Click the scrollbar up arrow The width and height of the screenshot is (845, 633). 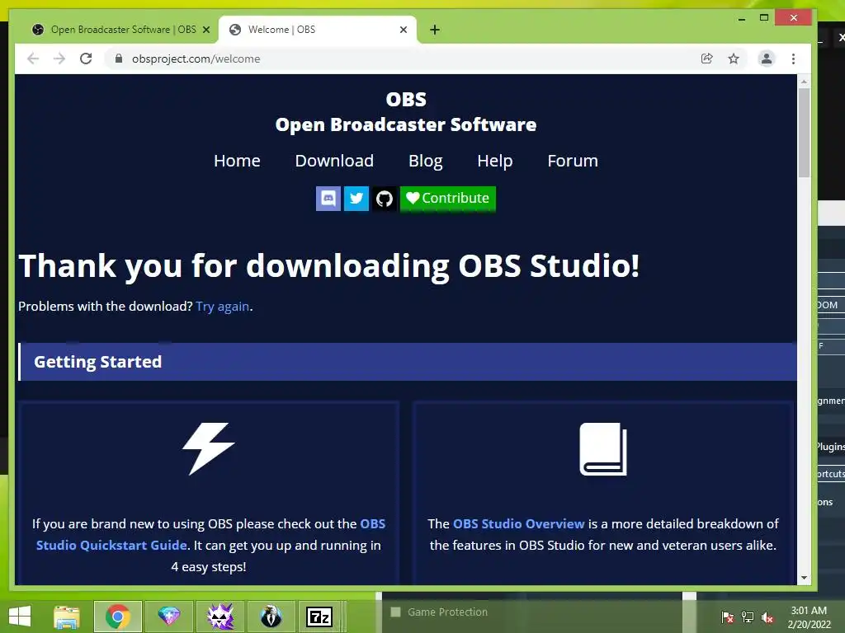[x=804, y=82]
